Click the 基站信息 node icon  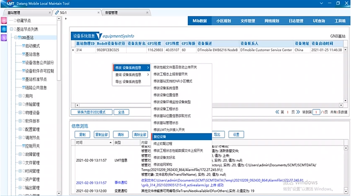[24, 54]
